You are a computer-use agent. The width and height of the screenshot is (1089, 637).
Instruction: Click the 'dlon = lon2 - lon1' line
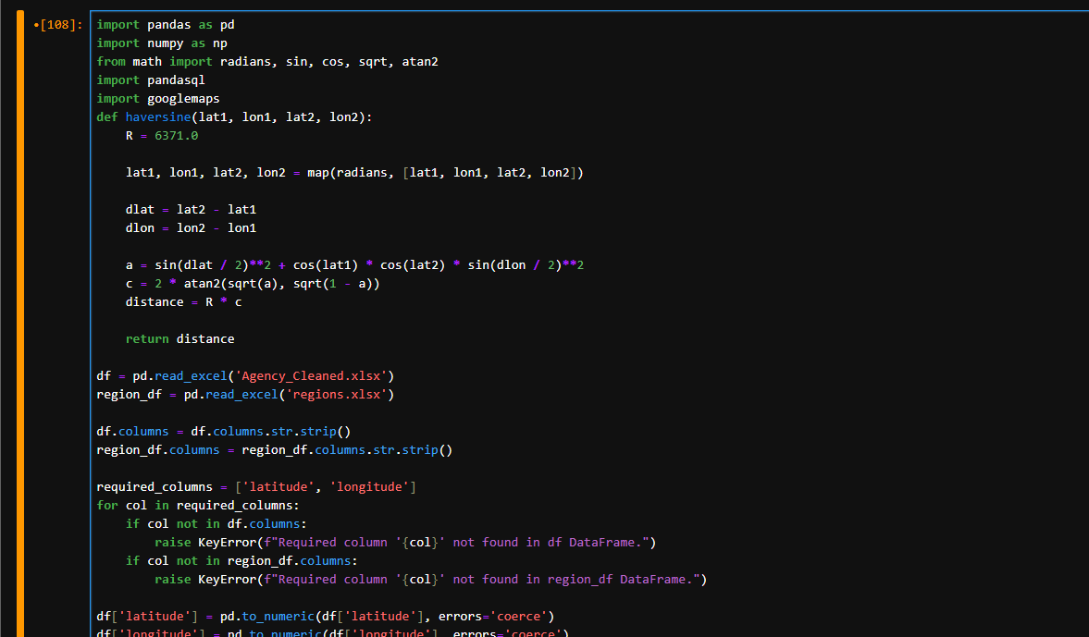click(191, 227)
